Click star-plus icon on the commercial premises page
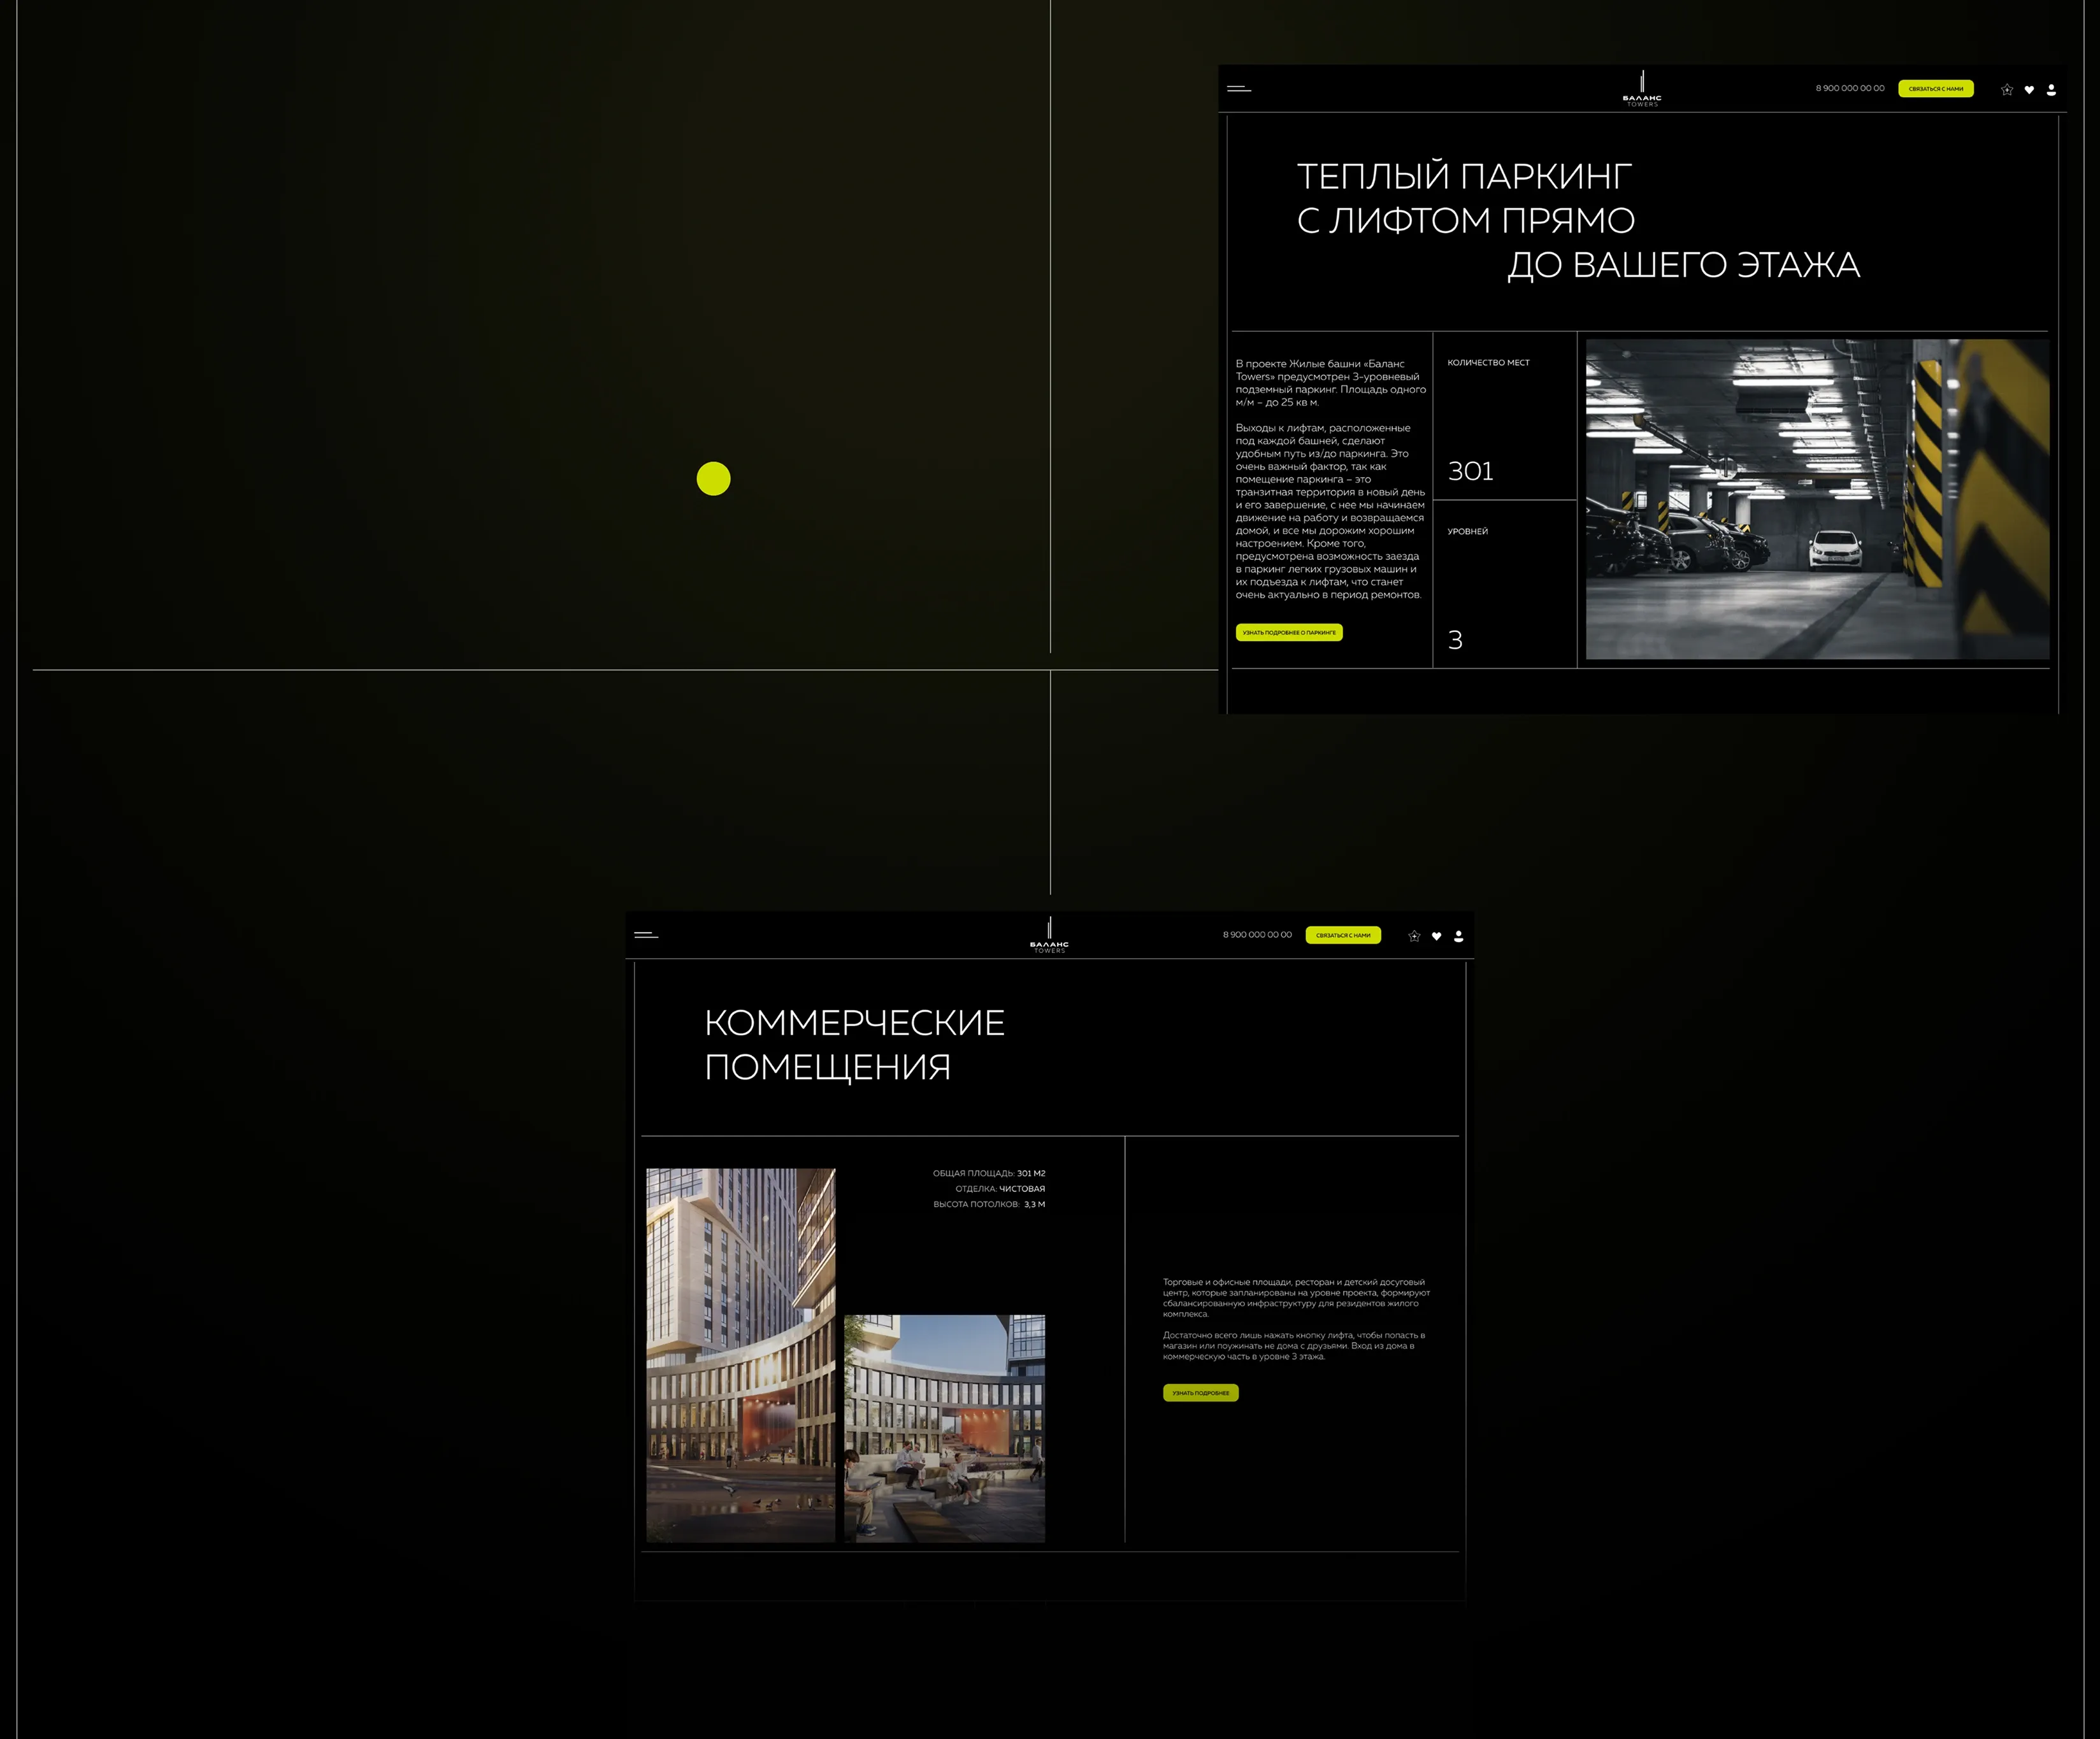2100x1739 pixels. pos(1414,936)
